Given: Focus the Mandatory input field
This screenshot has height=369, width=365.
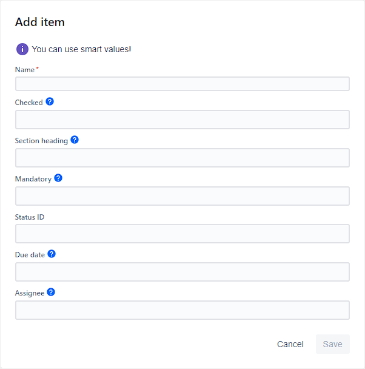Looking at the screenshot, I should coord(182,196).
